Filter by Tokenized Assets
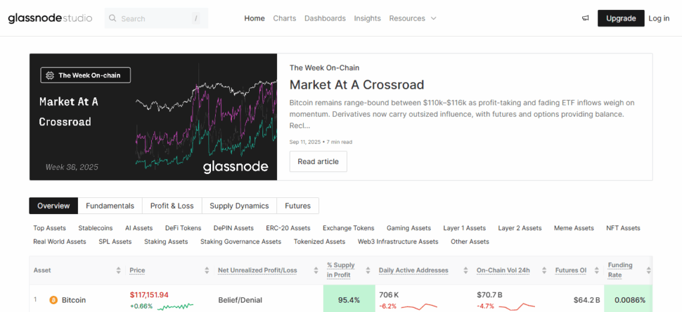Image resolution: width=682 pixels, height=312 pixels. tap(319, 241)
